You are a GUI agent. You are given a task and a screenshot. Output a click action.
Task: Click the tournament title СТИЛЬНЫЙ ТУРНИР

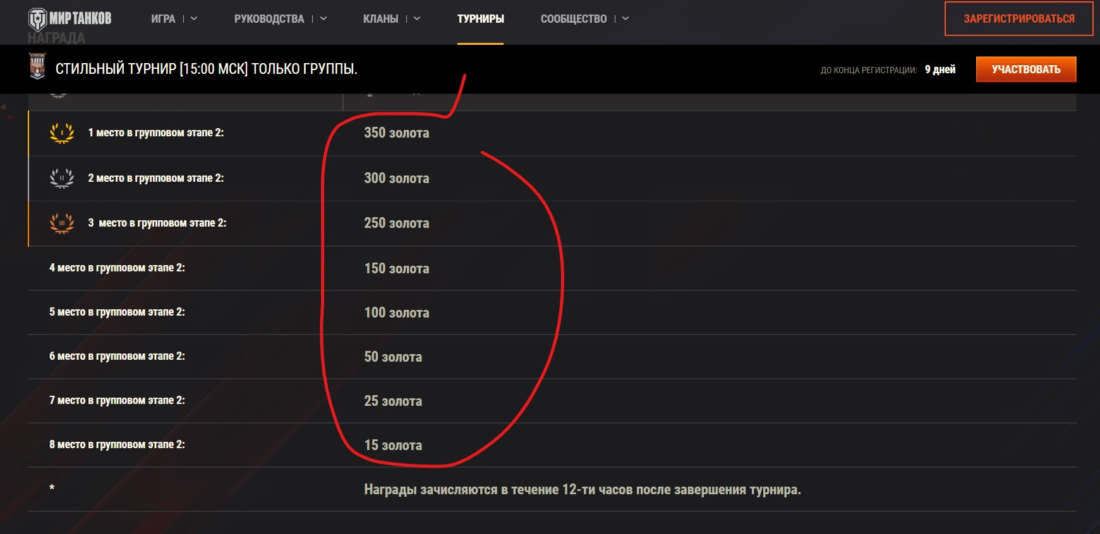point(206,69)
